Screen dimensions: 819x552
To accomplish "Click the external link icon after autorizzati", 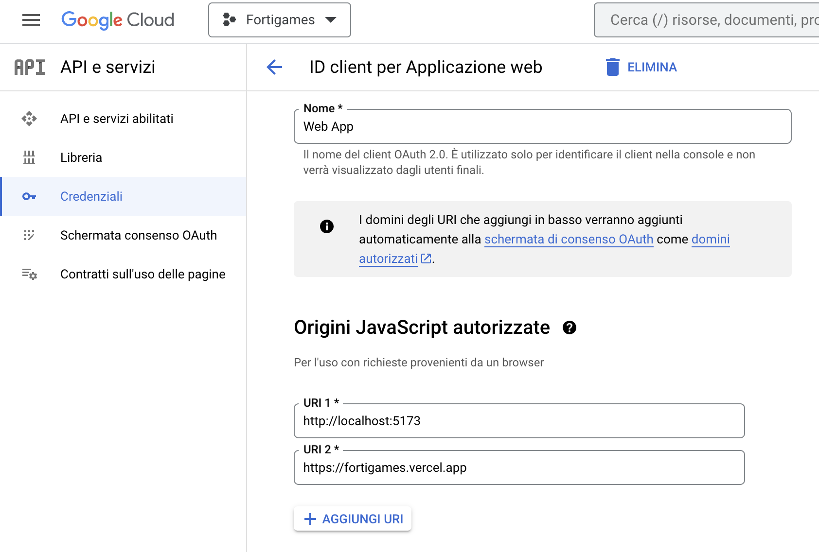I will [426, 259].
